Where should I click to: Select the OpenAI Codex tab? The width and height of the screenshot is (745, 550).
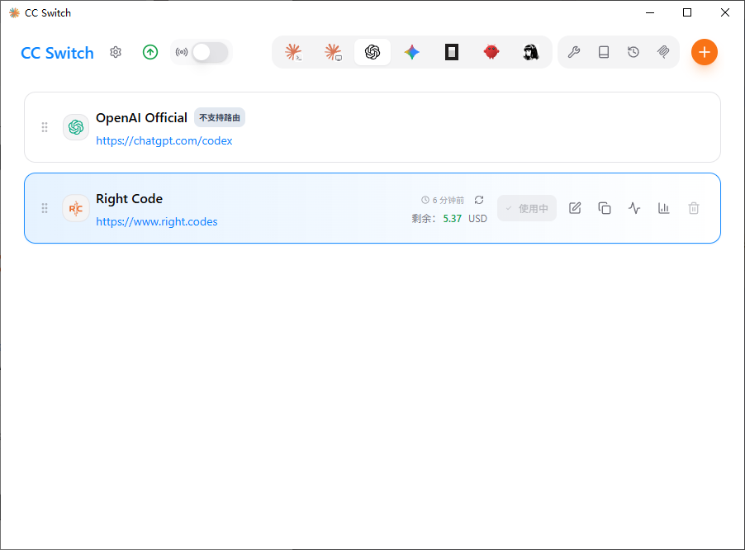372,52
